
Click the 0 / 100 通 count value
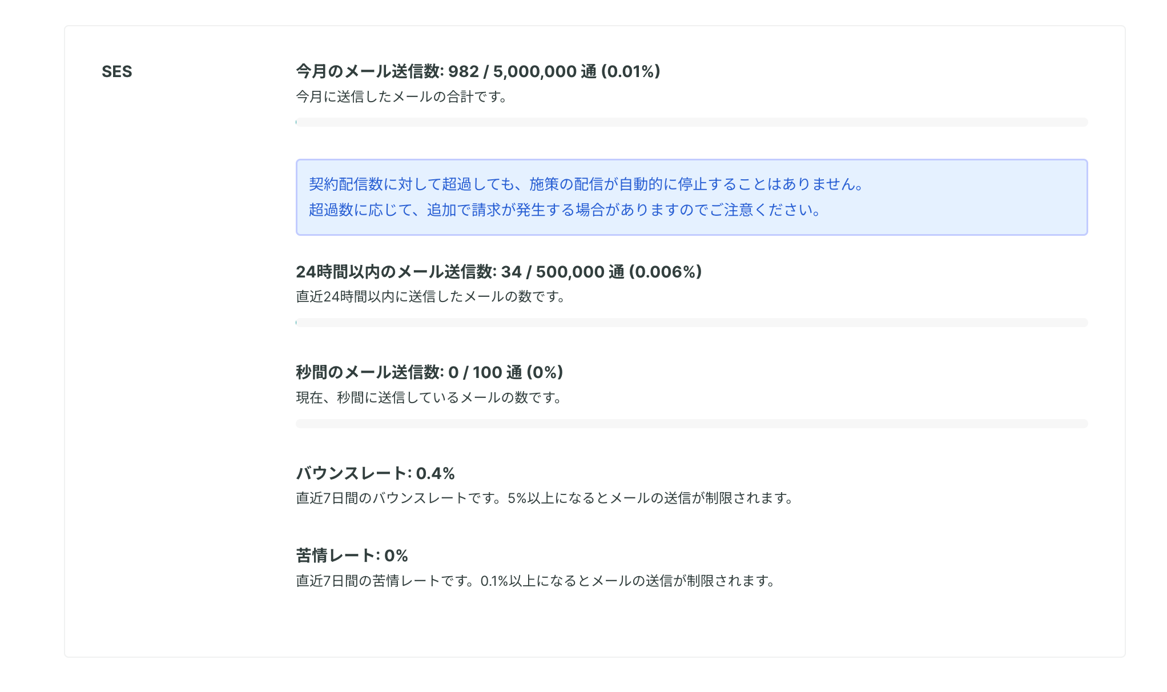tap(485, 372)
